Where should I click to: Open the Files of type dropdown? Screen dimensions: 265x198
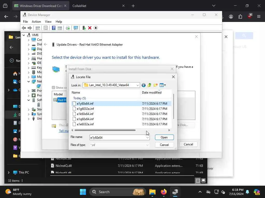(x=147, y=145)
